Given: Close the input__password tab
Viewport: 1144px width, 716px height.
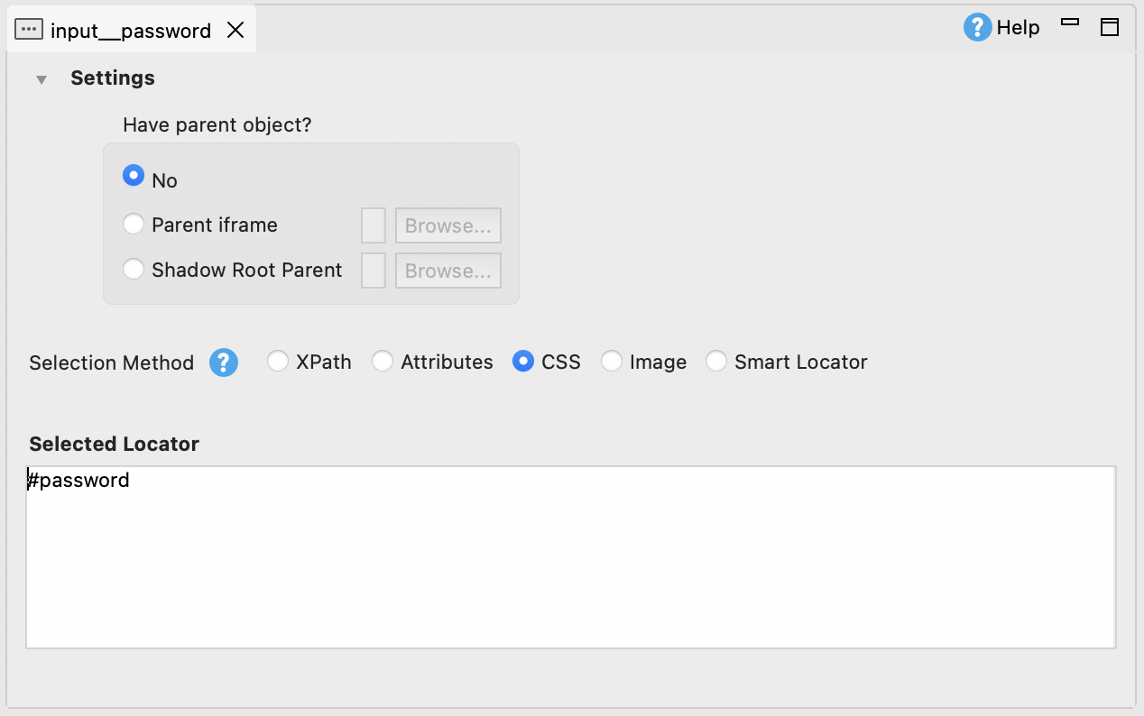Looking at the screenshot, I should point(235,30).
